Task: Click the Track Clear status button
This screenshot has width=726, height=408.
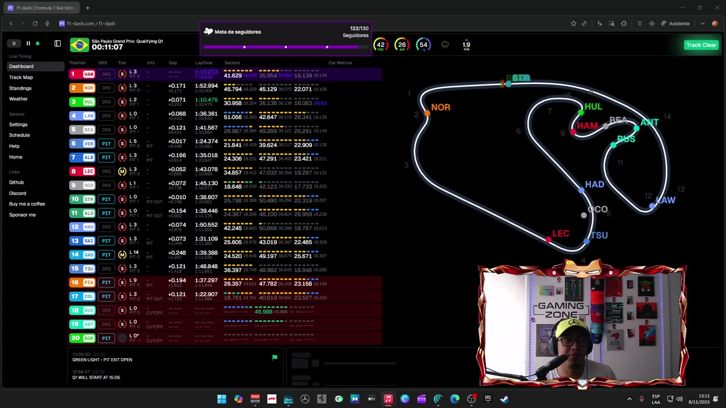Action: point(701,45)
